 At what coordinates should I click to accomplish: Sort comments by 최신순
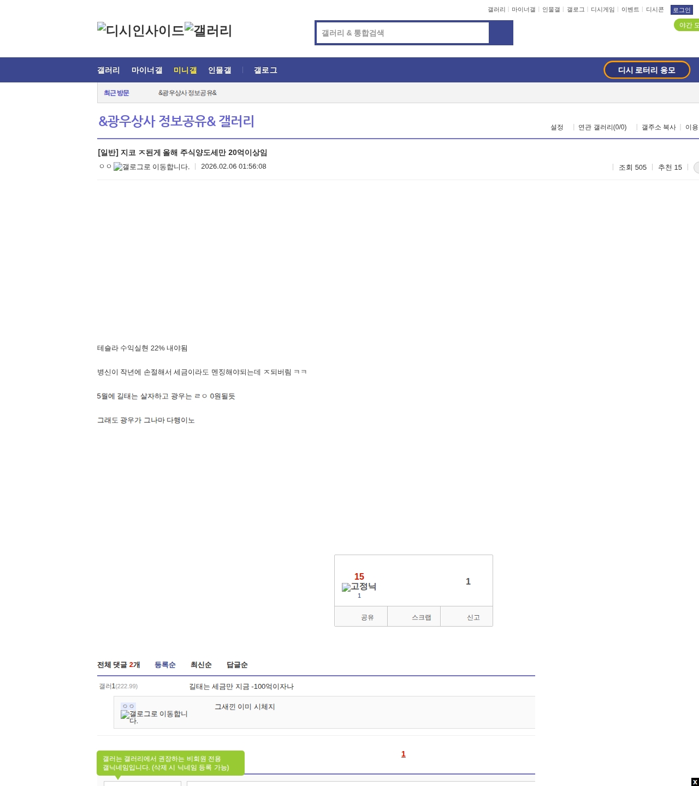(201, 665)
